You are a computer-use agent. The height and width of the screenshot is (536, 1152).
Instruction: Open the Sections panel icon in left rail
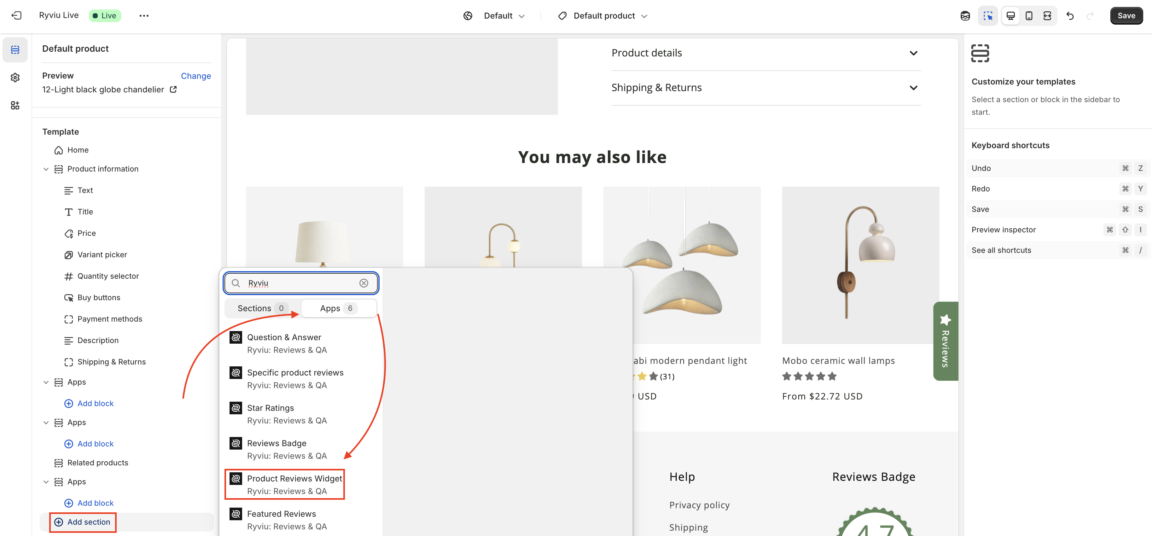coord(15,50)
